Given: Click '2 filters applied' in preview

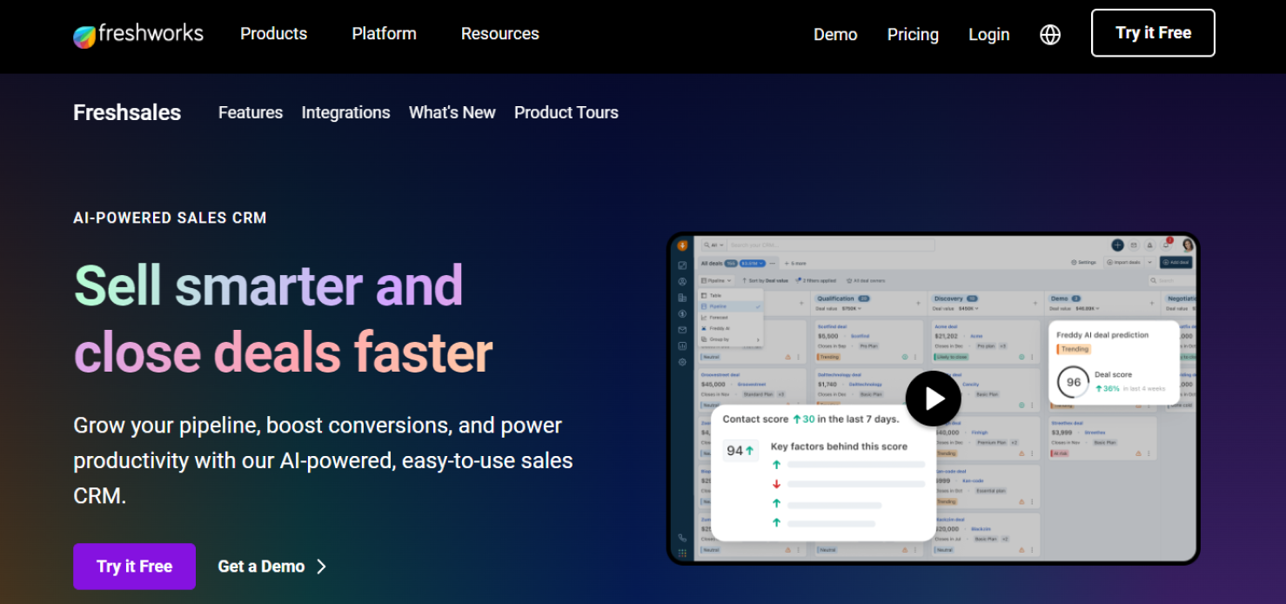Looking at the screenshot, I should pos(816,280).
